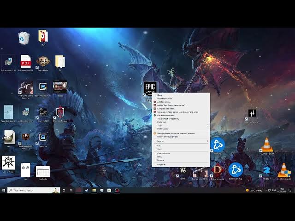Open the Phoenix Brigade shield shortcut
Screen dimensions: 295x221
click(60, 113)
